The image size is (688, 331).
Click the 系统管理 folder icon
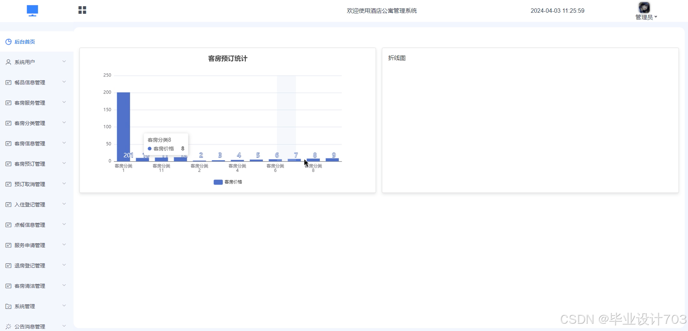(x=8, y=306)
